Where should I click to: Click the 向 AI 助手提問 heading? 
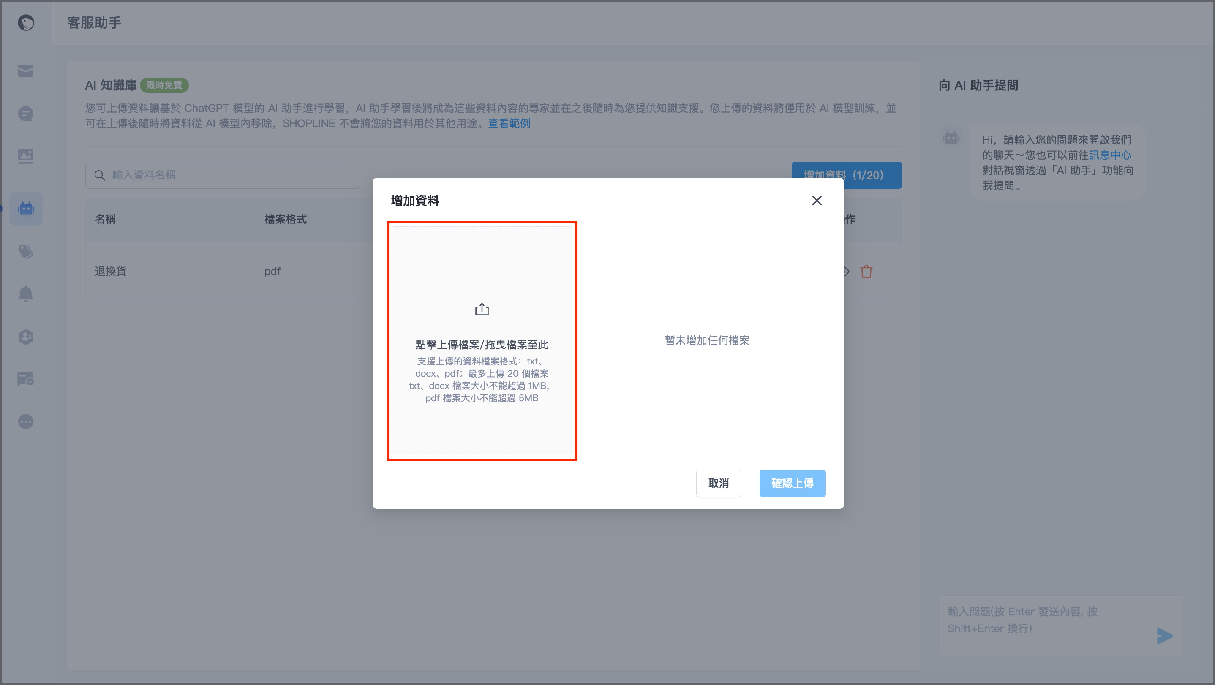[x=978, y=85]
